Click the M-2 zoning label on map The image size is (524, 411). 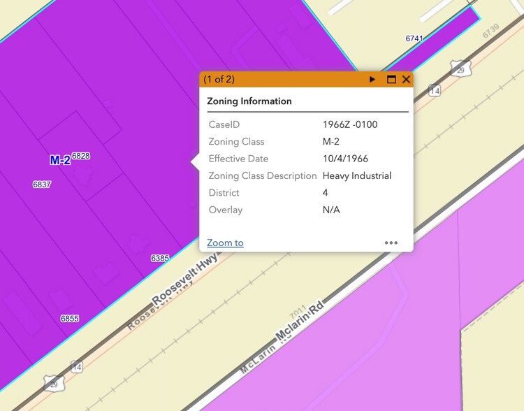pos(60,160)
